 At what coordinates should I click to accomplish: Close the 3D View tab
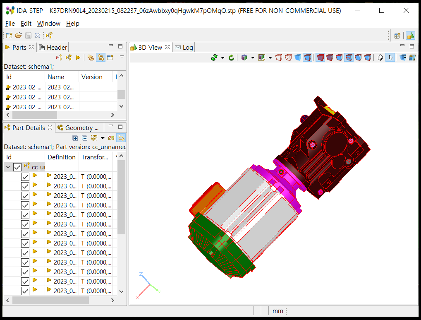(x=167, y=47)
